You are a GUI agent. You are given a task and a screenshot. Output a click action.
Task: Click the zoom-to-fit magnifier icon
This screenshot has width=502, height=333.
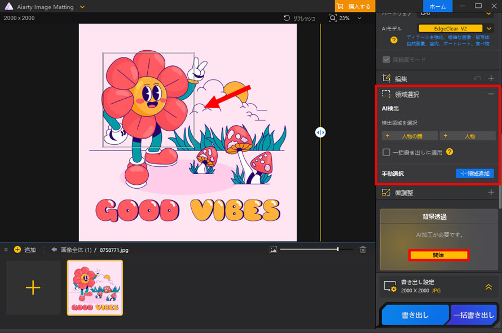(x=333, y=18)
